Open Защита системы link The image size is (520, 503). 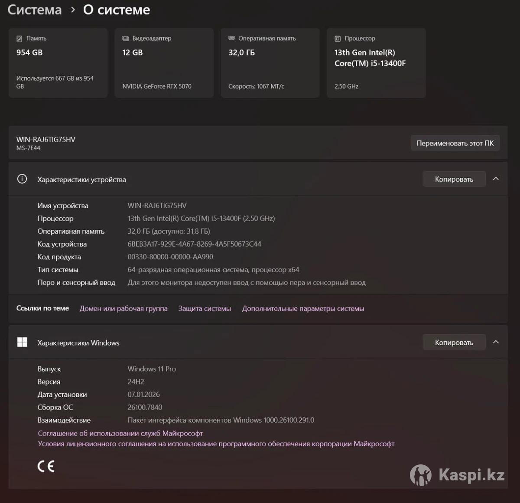coord(205,308)
